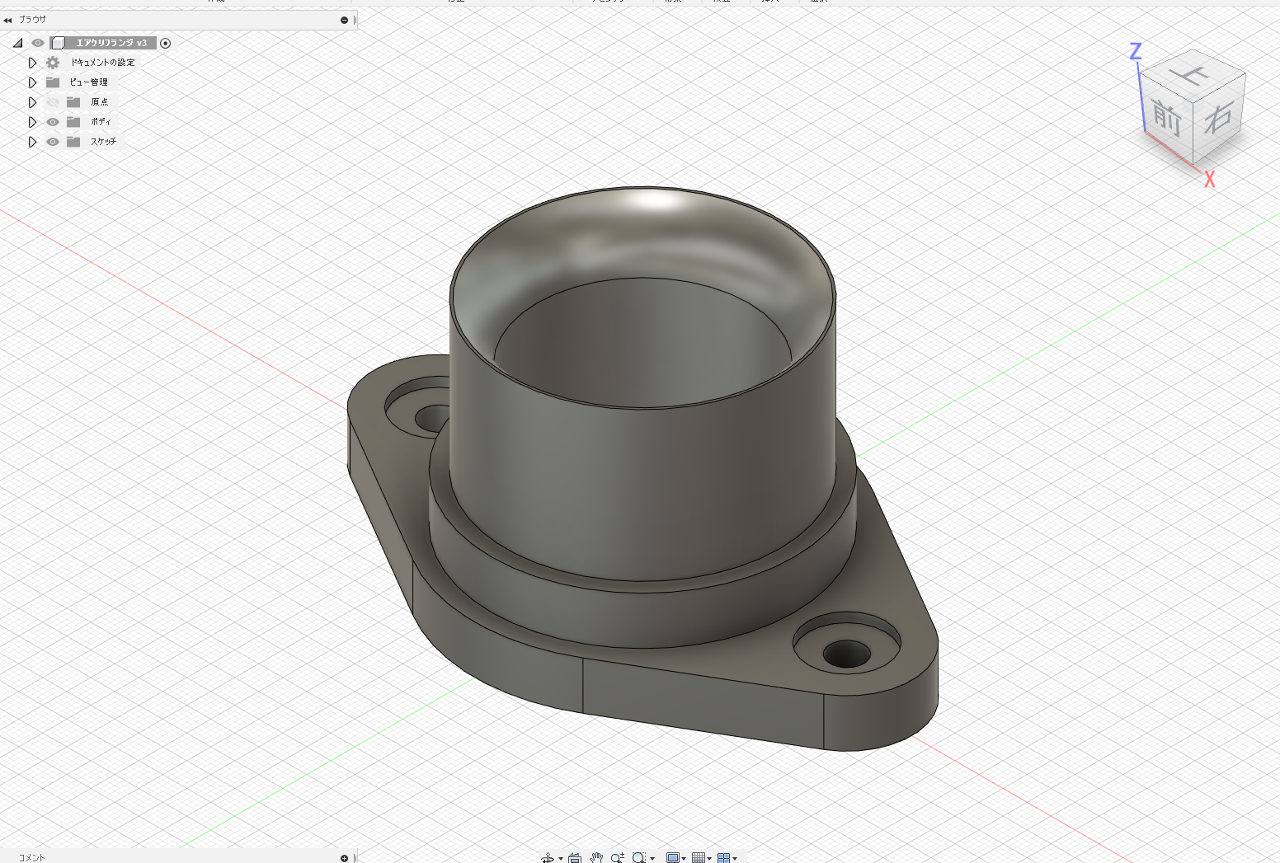1280x863 pixels.
Task: Expand the コメント panel with plus icon
Action: [x=344, y=858]
